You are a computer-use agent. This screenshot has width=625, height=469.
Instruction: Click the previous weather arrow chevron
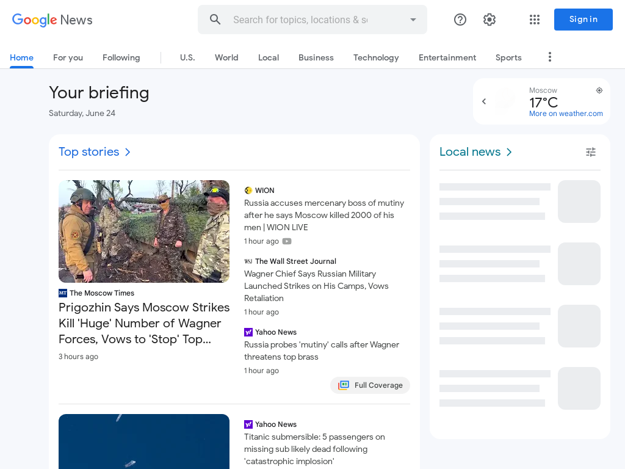pos(484,101)
